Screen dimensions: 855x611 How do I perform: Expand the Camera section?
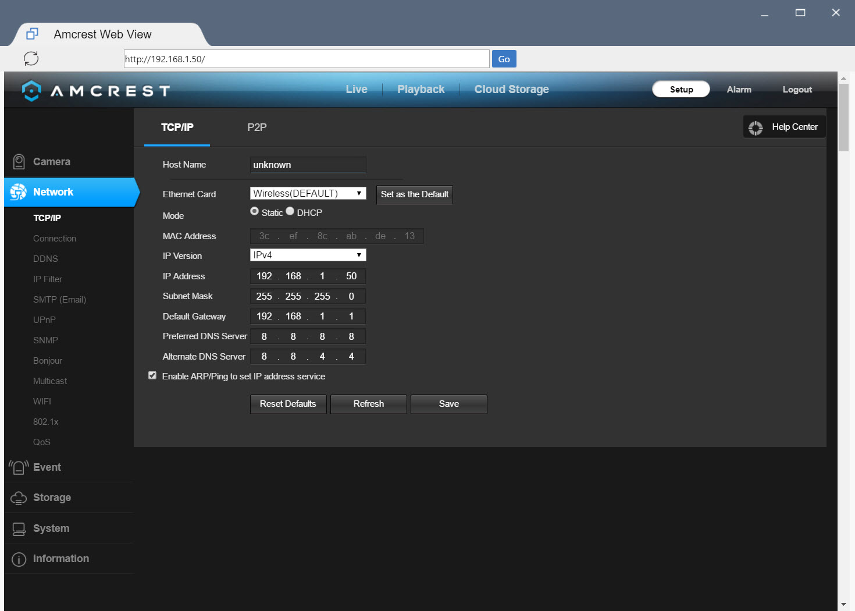click(69, 162)
